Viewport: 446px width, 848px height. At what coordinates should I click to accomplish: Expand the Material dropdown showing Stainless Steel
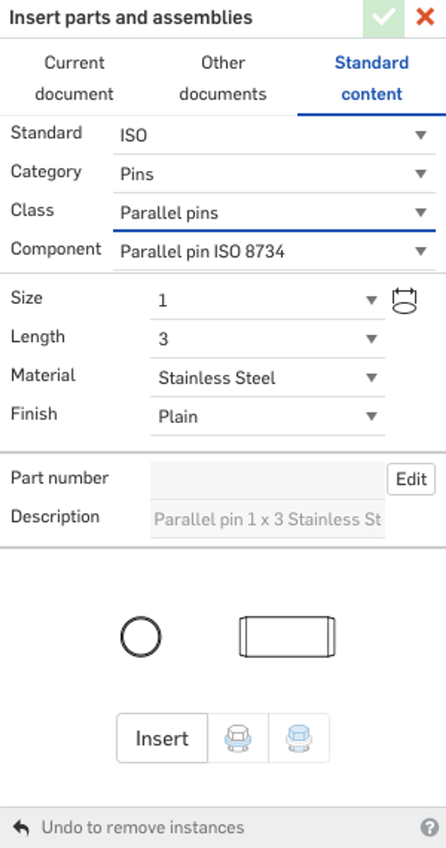coord(267,378)
